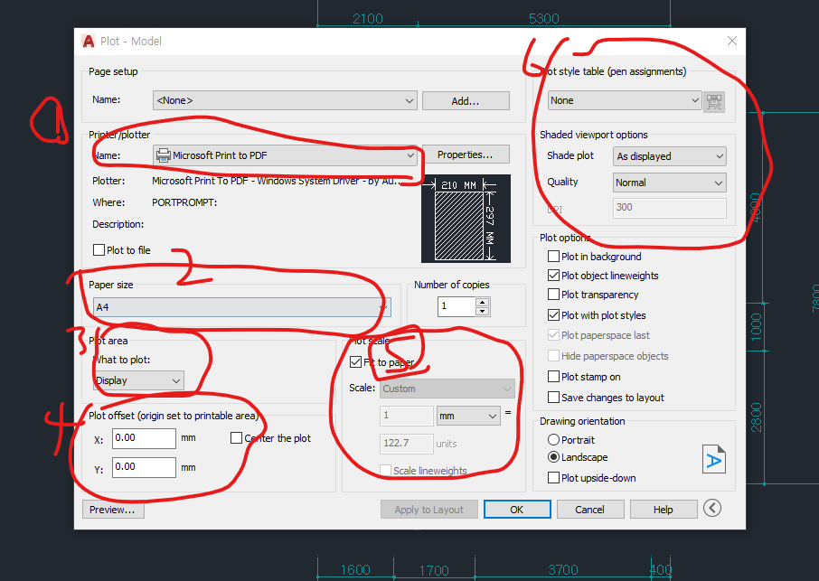Check Plot upside-down
Image resolution: width=819 pixels, height=581 pixels.
coord(553,478)
